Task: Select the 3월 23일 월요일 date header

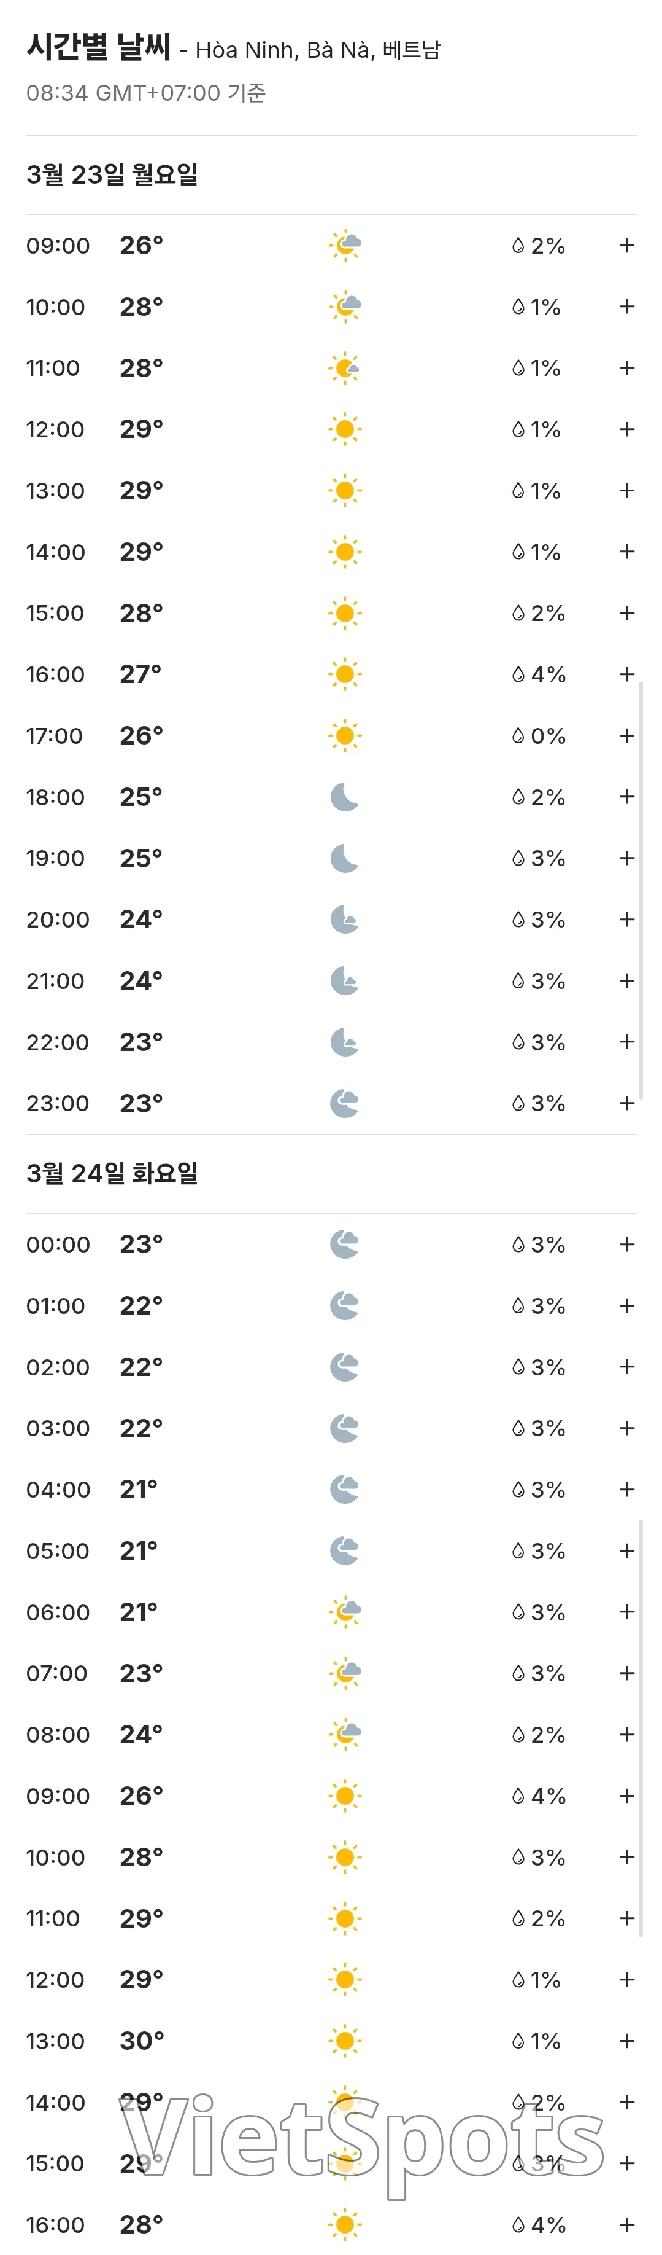Action: 112,174
